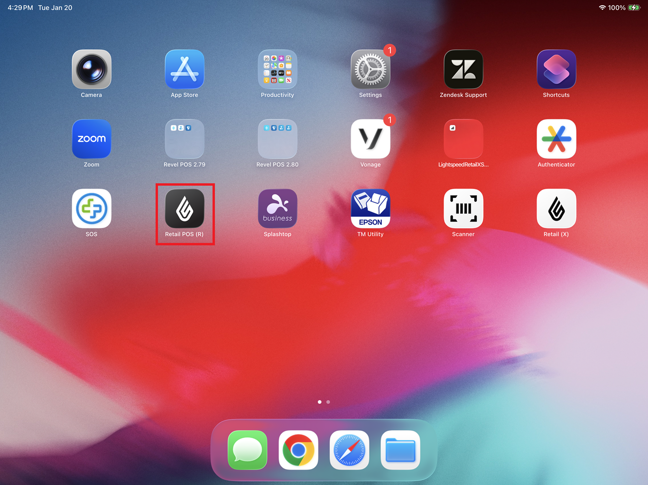The width and height of the screenshot is (648, 485).
Task: Tap the 4:29 PM clock in status bar
Action: [x=20, y=8]
